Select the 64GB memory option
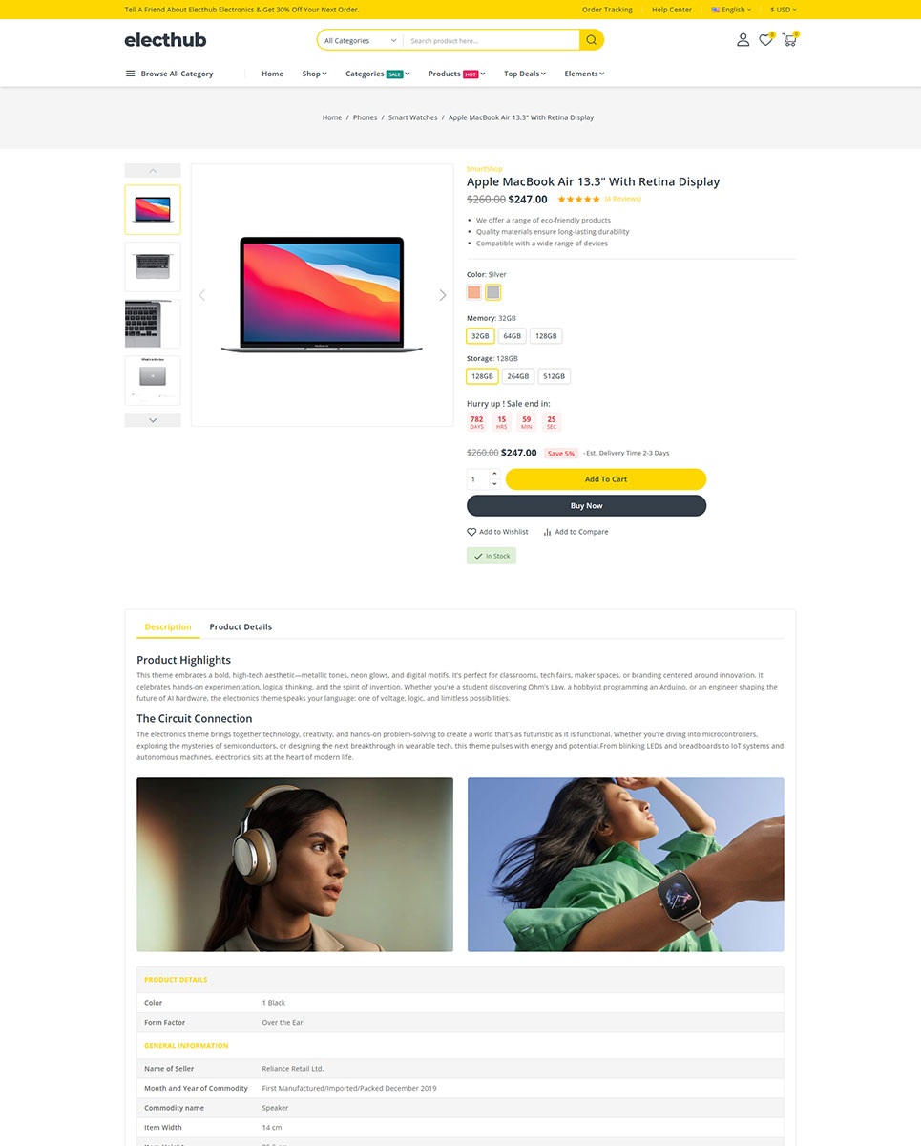Viewport: 921px width, 1146px height. click(x=513, y=336)
